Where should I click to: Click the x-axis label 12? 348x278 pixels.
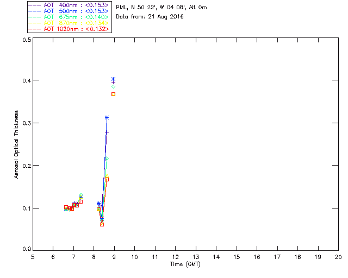coord(176,257)
